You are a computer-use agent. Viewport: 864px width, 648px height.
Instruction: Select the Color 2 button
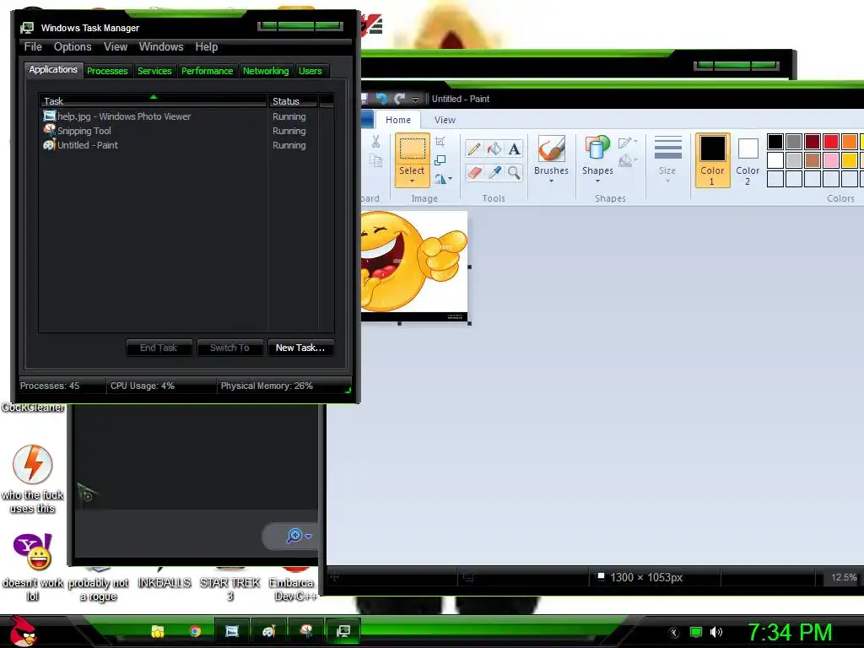tap(748, 159)
